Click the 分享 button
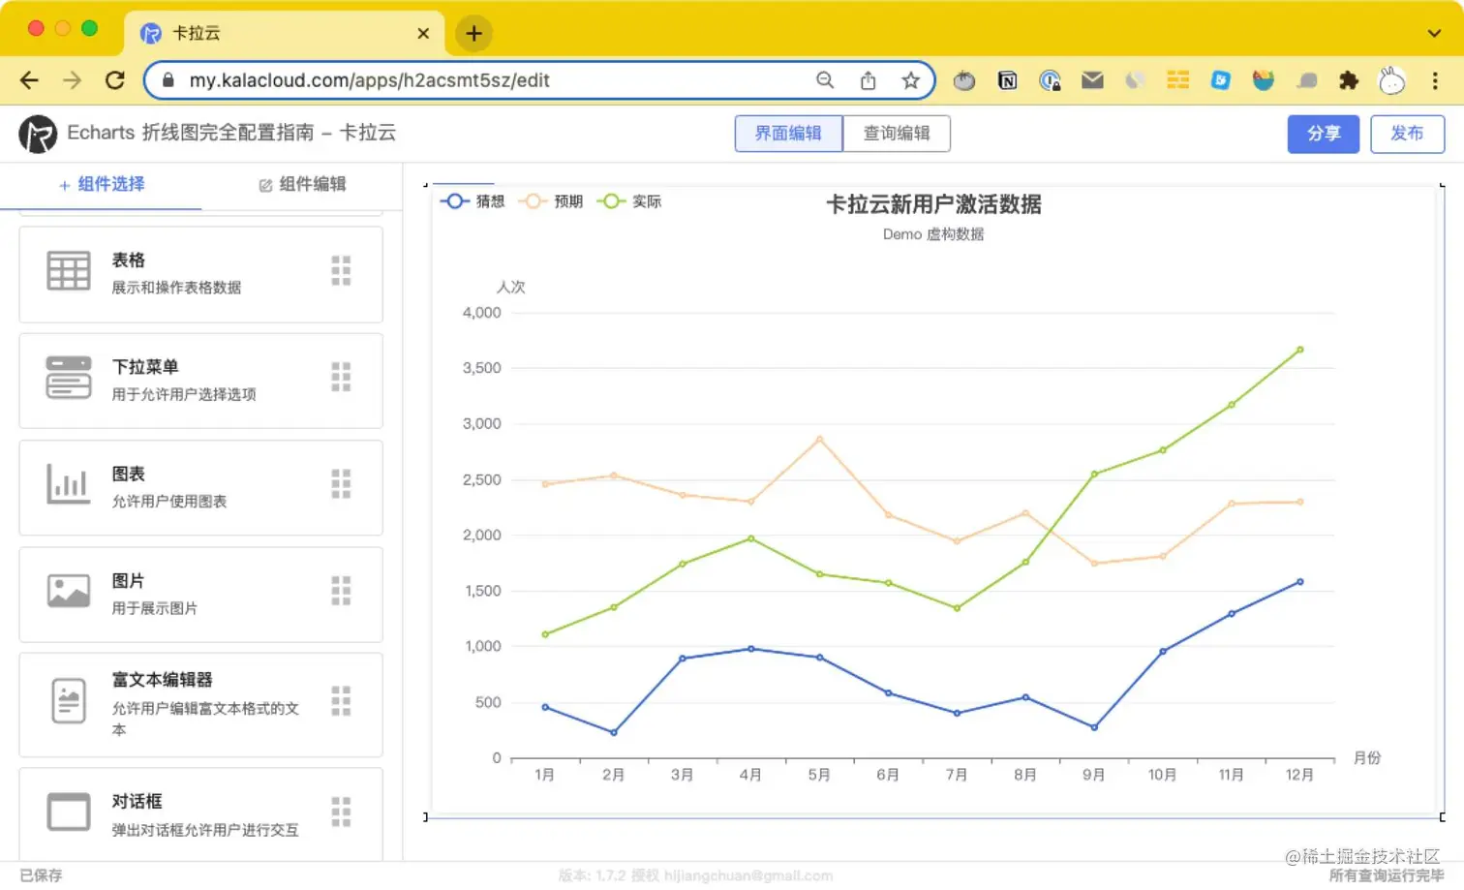Viewport: 1464px width, 890px height. tap(1324, 134)
